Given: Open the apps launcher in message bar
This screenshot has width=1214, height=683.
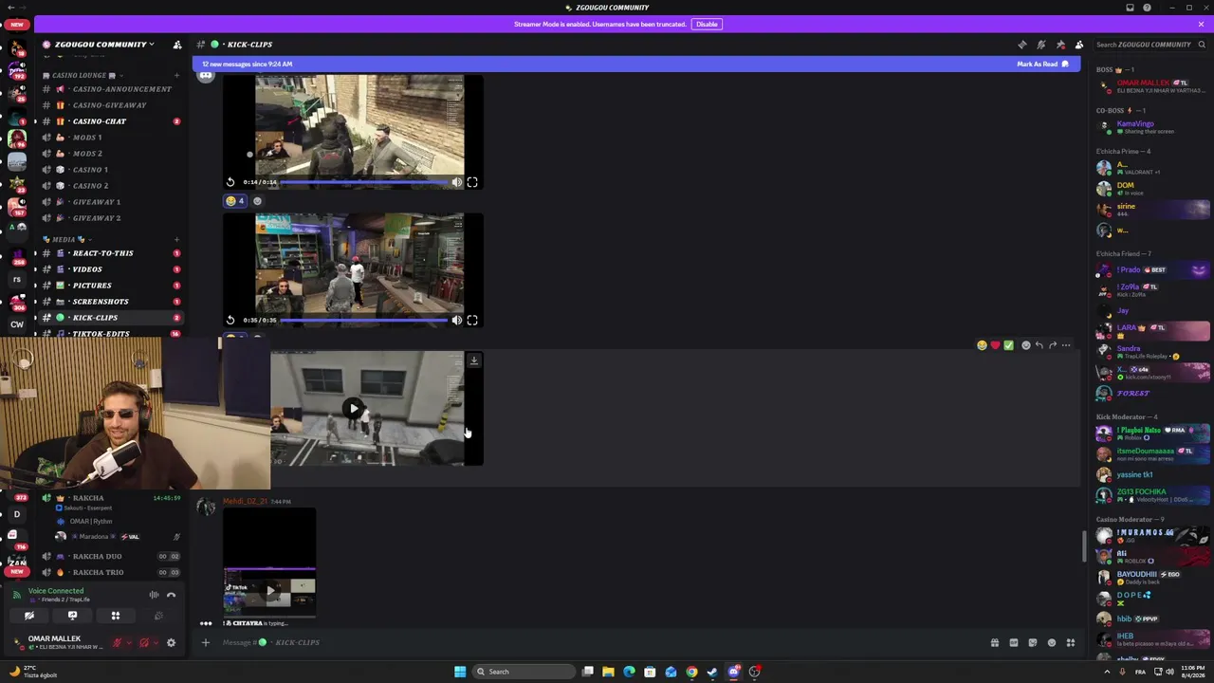Looking at the screenshot, I should [1071, 643].
